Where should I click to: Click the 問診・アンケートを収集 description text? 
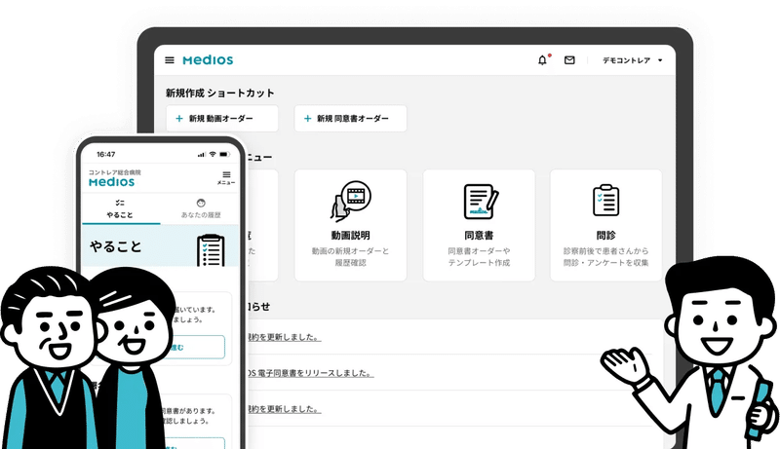click(605, 263)
